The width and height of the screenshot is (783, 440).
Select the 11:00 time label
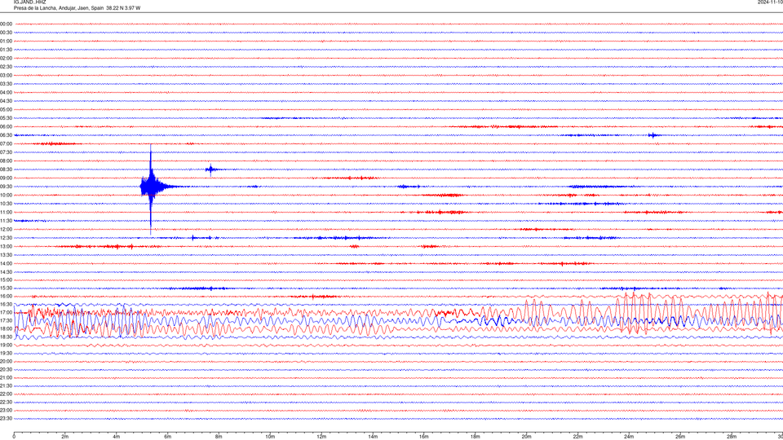click(6, 212)
